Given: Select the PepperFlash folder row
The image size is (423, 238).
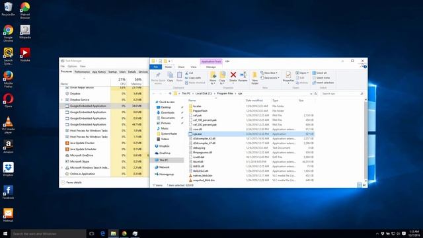Looking at the screenshot, I should click(251, 110).
